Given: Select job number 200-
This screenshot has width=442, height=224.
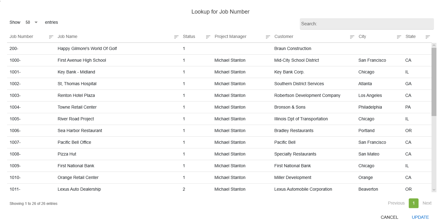Looking at the screenshot, I should click(x=14, y=48).
